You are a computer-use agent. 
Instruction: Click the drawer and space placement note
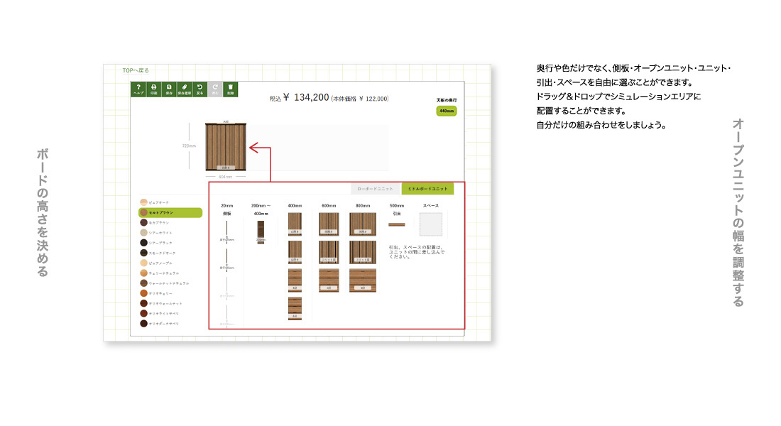pyautogui.click(x=416, y=251)
